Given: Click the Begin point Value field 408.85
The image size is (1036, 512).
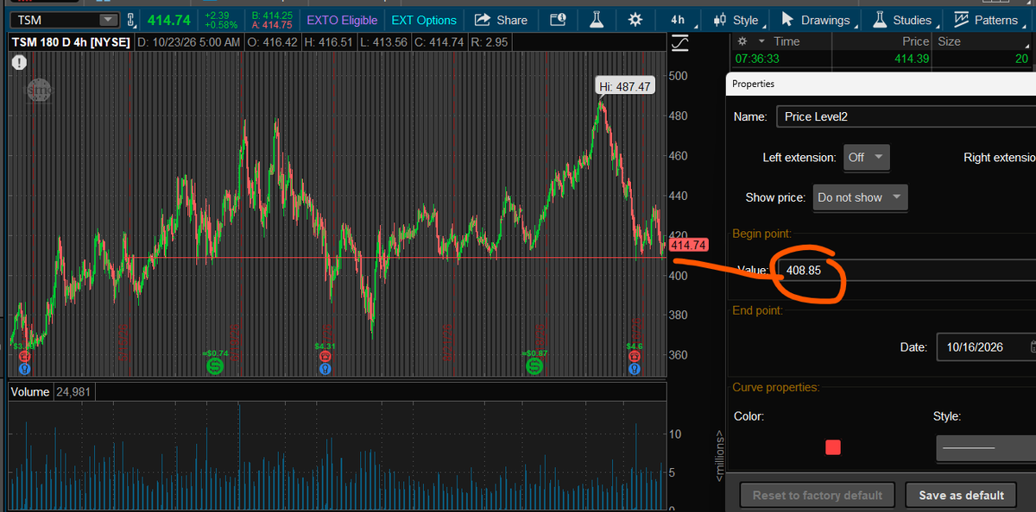Looking at the screenshot, I should [x=906, y=270].
